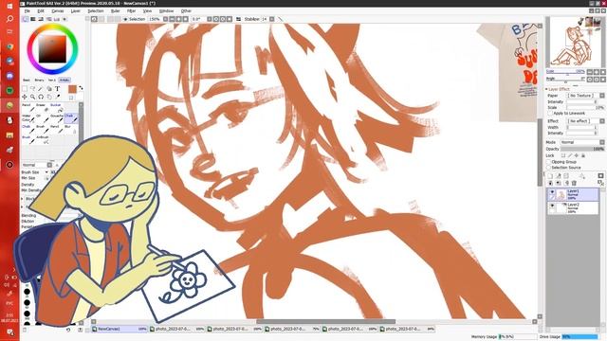Open the Brush Size dropdown arrow
Screen dimensions: 607x341
coord(46,172)
